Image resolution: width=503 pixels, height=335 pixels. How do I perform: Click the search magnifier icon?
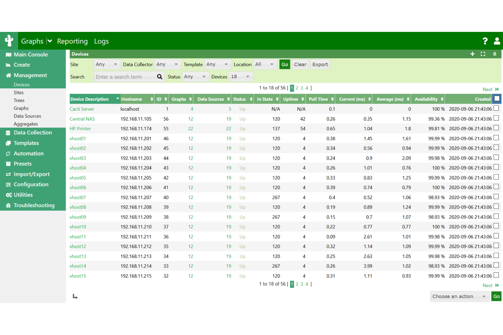click(x=159, y=76)
